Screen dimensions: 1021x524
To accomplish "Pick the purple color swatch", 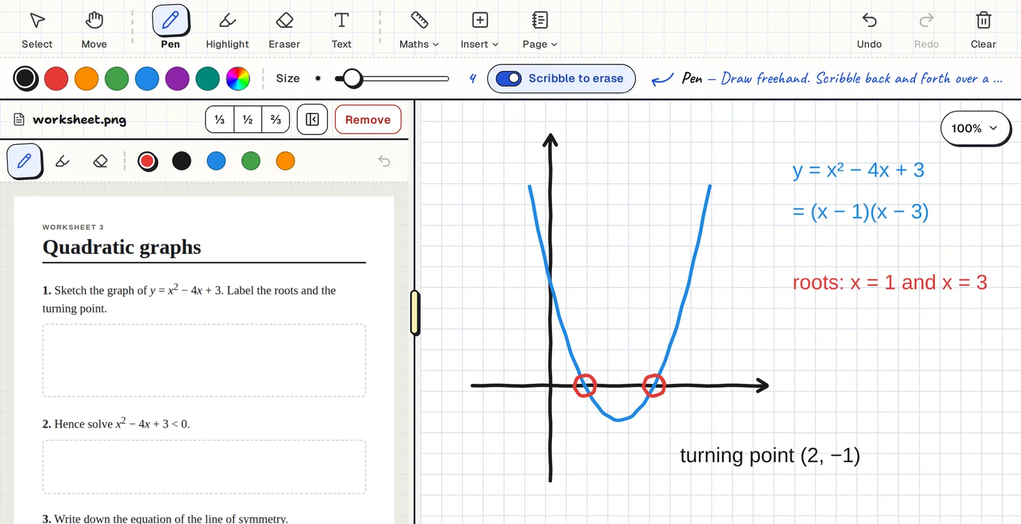I will coord(177,78).
